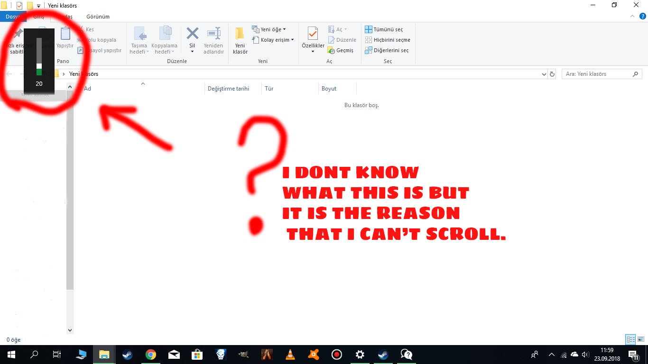Open Google Chrome from the taskbar
Viewport: 648px width, 364px height.
[151, 355]
